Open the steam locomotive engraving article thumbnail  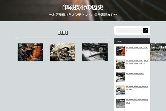point(63,52)
